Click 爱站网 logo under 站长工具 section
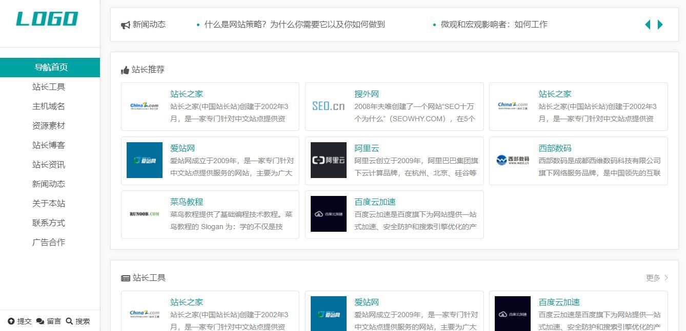686x331 pixels. click(x=329, y=314)
